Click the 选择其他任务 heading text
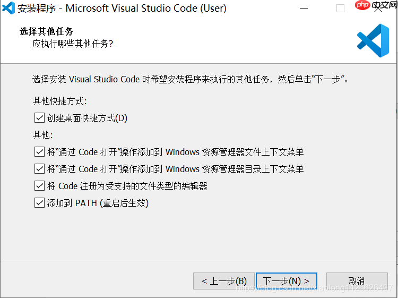 click(x=47, y=31)
